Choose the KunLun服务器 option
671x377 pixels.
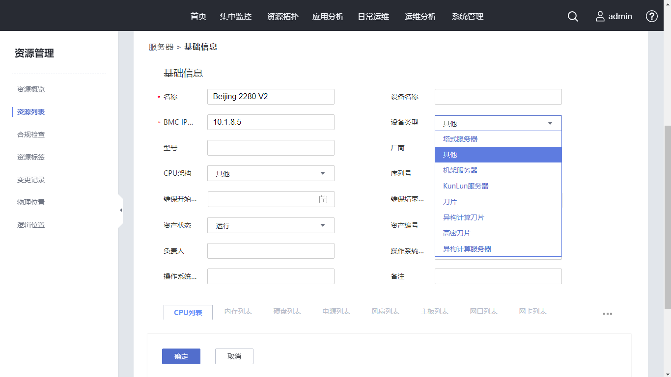click(x=466, y=186)
